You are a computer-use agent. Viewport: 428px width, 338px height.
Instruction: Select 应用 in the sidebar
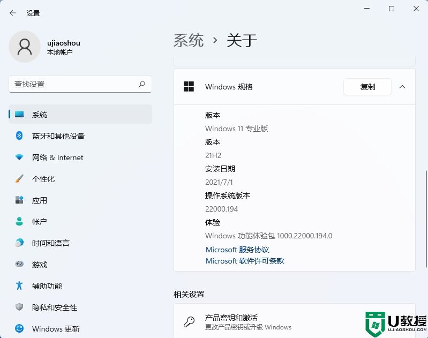(80, 200)
